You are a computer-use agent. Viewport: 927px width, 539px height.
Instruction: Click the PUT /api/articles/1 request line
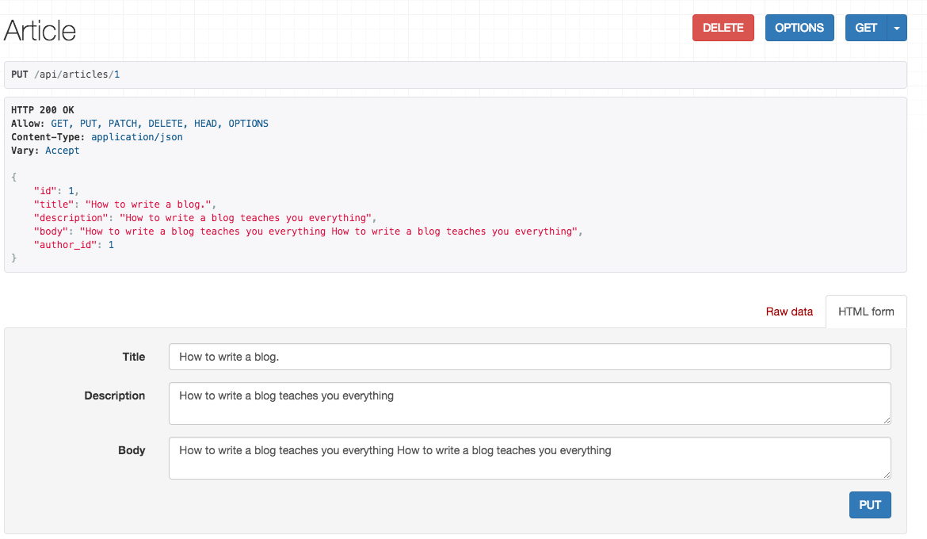66,75
